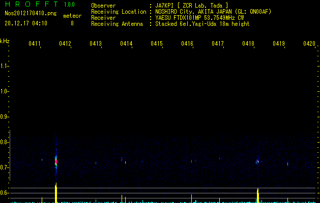This screenshot has width=320, height=203.
Task: Click the HROFFT title text
Action: [x=32, y=5]
